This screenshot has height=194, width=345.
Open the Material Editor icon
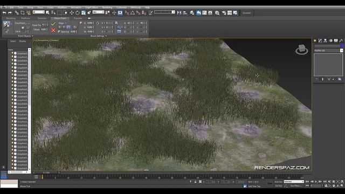(217, 13)
